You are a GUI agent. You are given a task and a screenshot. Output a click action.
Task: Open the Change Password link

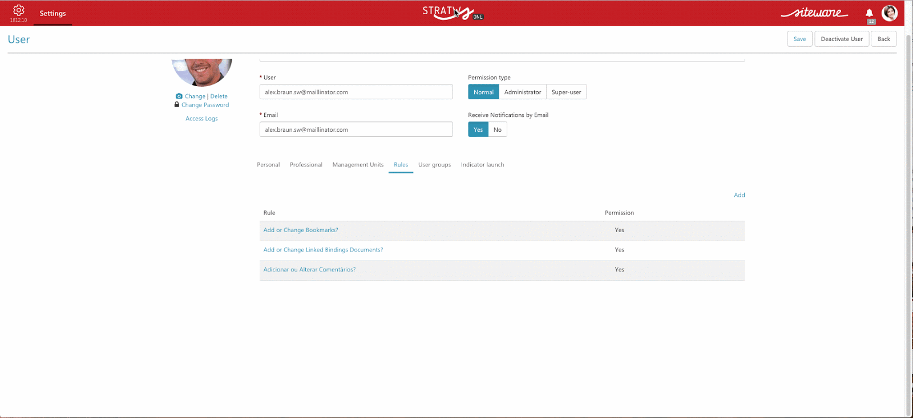(x=205, y=105)
